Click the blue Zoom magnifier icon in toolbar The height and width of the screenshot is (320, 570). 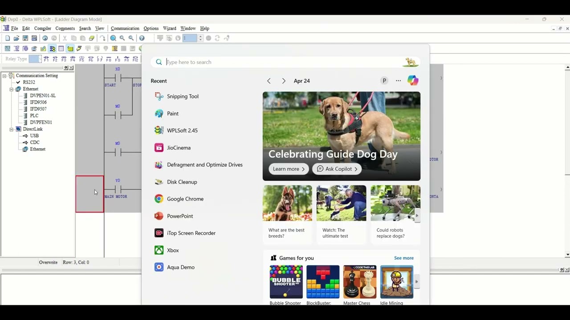point(113,38)
